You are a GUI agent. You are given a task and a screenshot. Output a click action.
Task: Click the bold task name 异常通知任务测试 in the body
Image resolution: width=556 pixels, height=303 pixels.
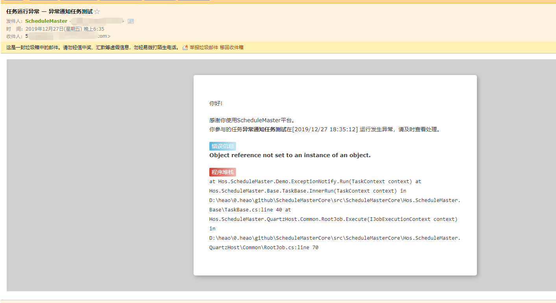pos(264,129)
